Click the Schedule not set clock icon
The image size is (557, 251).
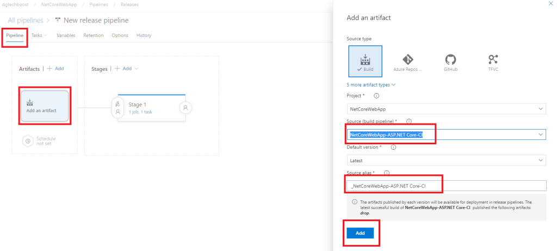28,141
